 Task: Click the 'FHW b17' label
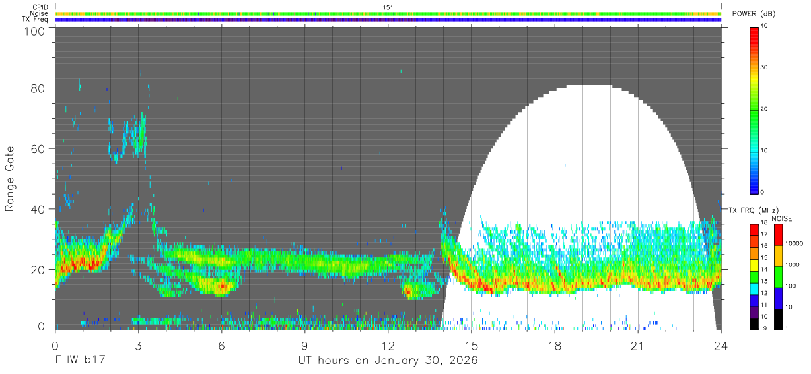pos(79,361)
